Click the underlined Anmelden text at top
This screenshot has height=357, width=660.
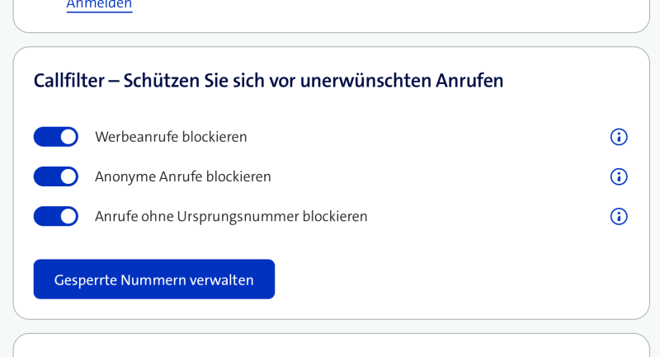pos(99,4)
